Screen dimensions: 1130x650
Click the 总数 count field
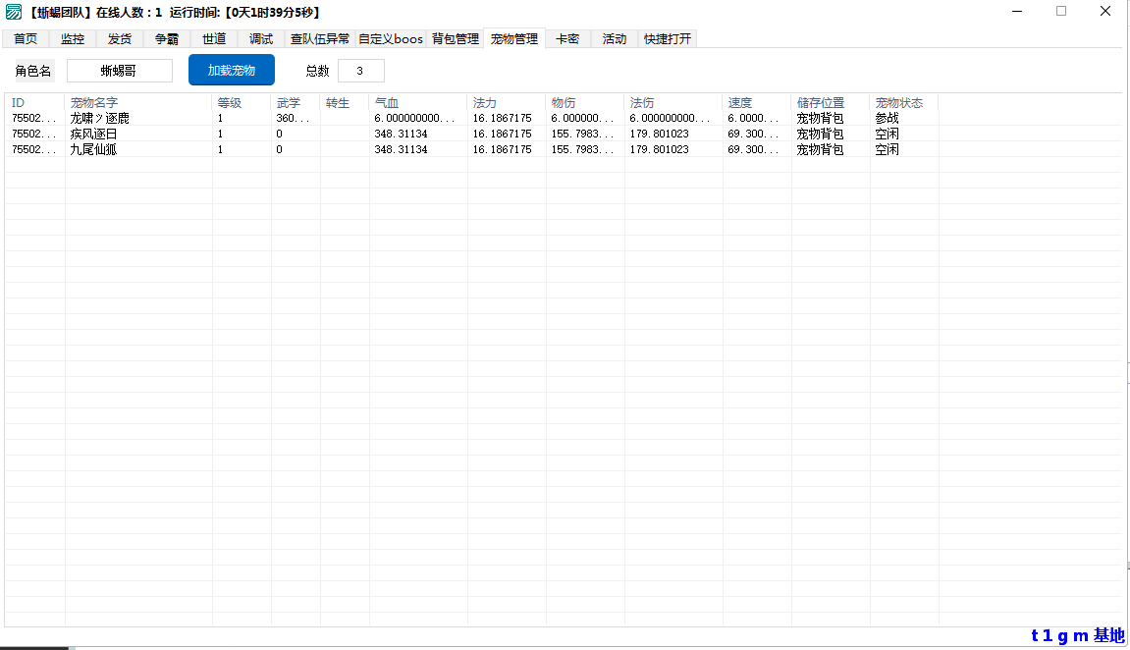pos(360,71)
